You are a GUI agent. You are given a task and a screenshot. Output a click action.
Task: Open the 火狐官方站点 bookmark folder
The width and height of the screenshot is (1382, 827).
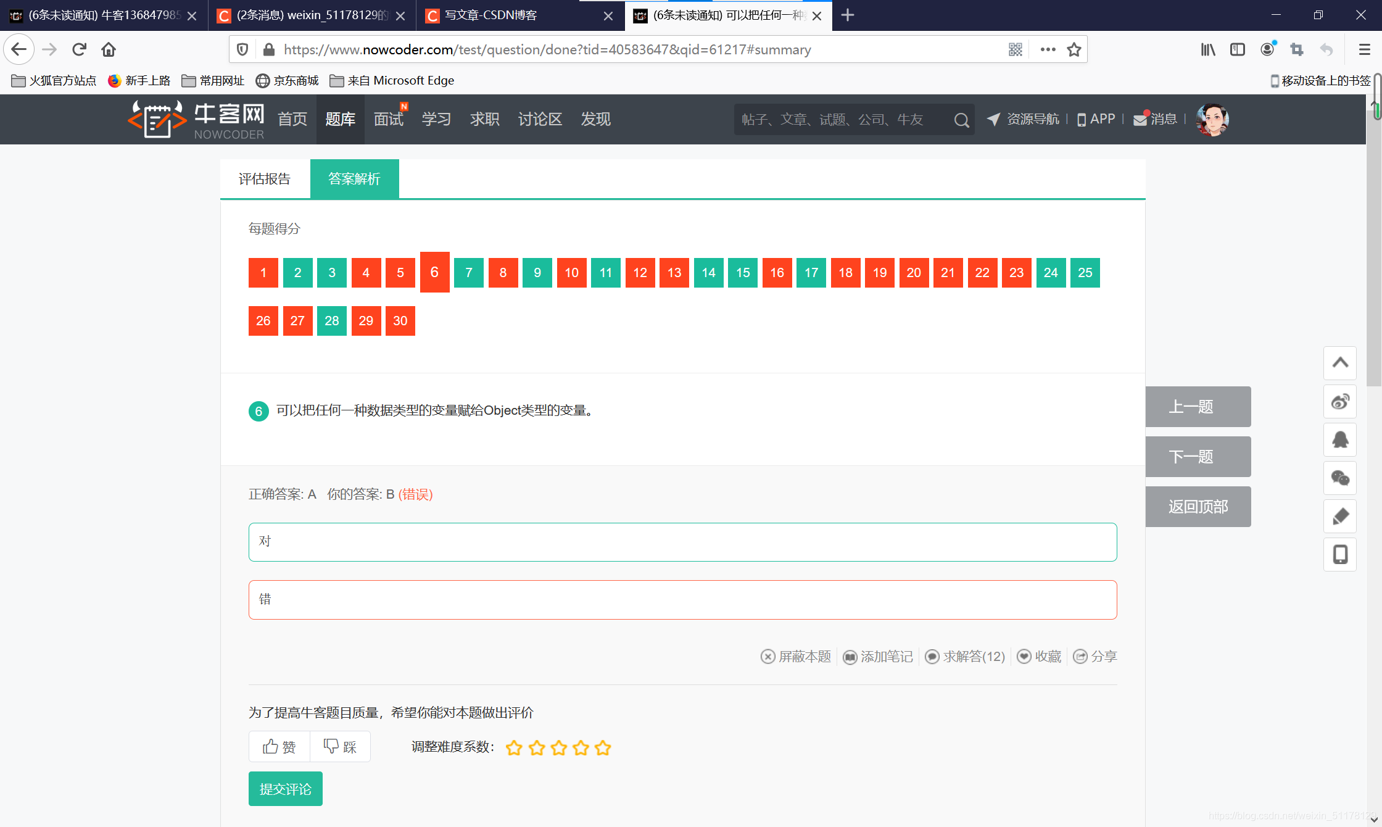(x=54, y=81)
